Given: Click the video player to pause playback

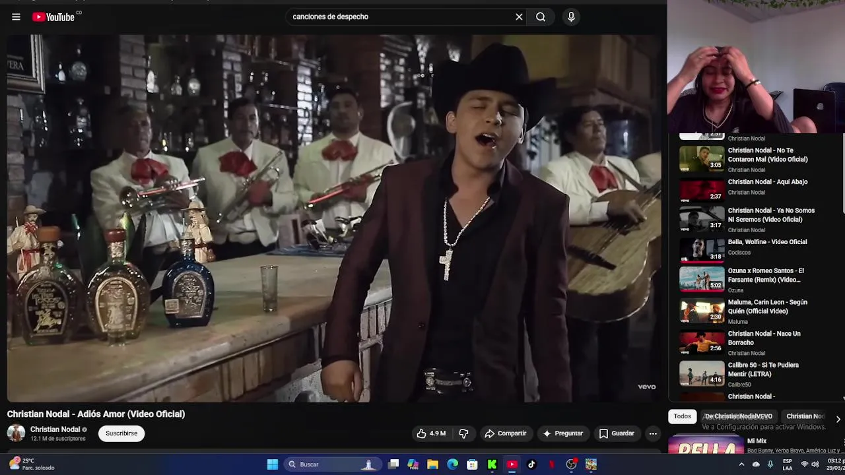Looking at the screenshot, I should 334,218.
